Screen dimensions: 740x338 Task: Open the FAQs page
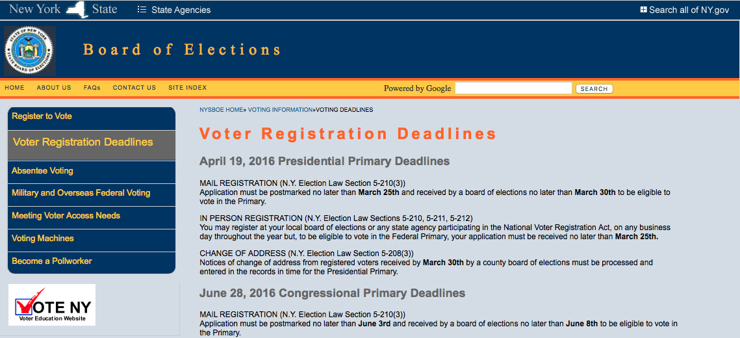pos(92,88)
